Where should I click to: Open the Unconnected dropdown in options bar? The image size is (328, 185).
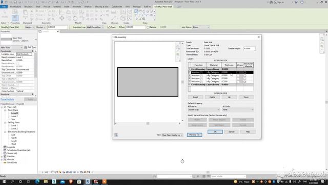point(41,27)
